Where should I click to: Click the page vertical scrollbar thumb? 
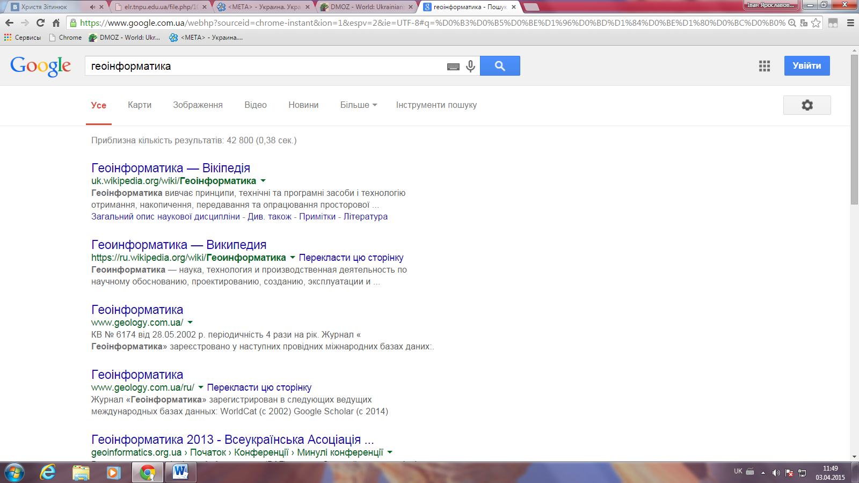[854, 129]
